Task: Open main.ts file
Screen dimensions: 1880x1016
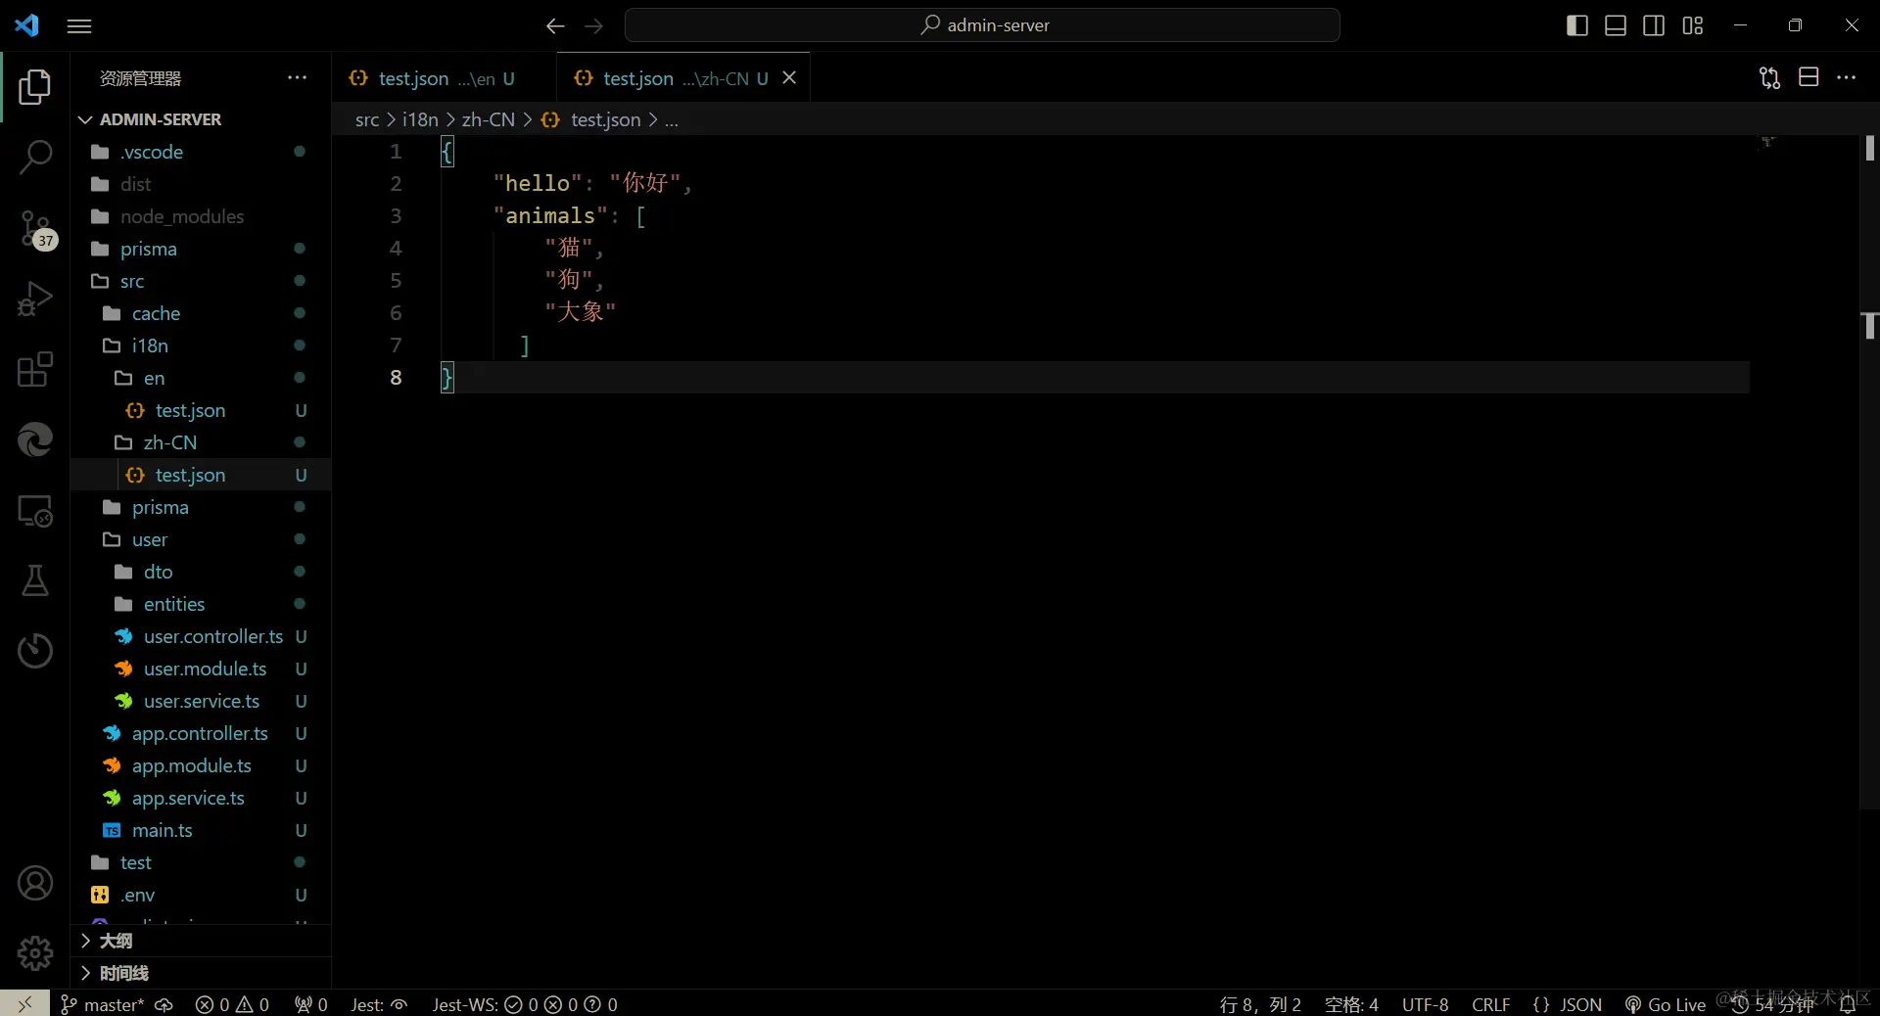Action: tap(201, 830)
